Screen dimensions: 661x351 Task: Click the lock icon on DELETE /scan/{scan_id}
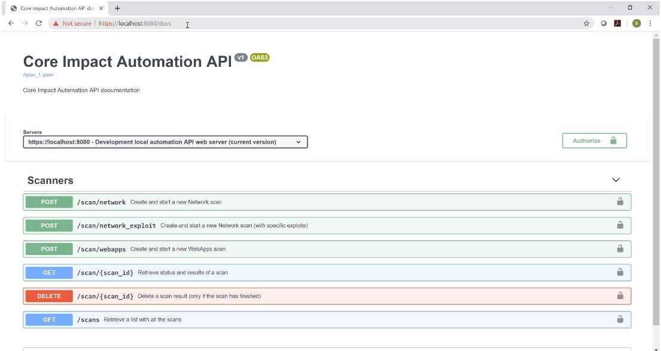[x=620, y=295]
